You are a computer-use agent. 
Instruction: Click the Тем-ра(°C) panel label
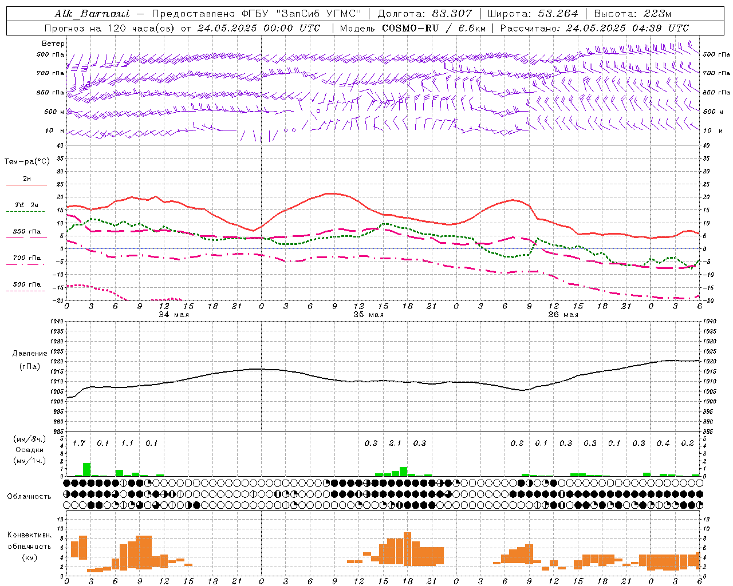pos(27,162)
